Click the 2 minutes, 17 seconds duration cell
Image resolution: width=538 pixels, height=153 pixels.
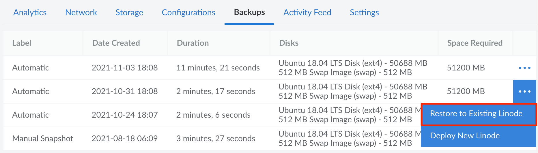(x=216, y=91)
